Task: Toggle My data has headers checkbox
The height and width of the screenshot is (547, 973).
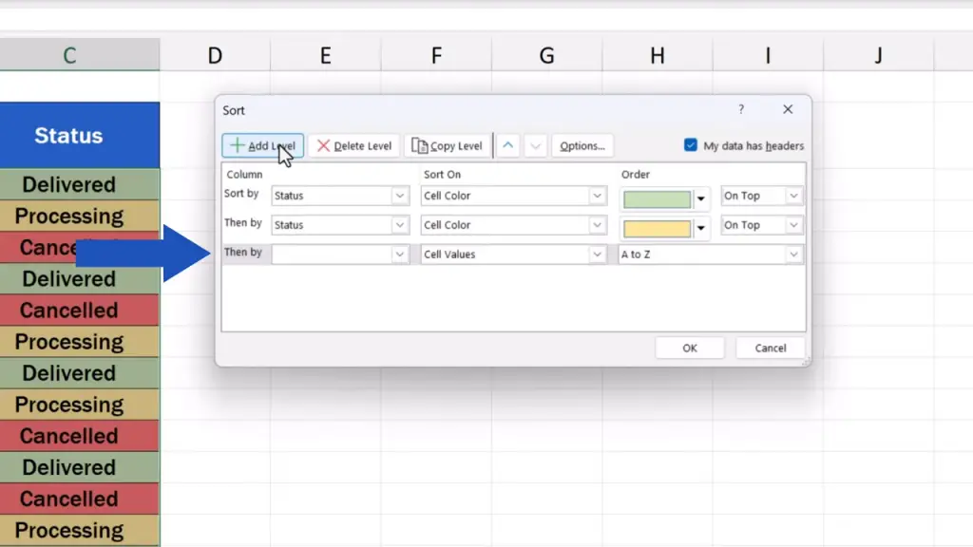Action: coord(691,146)
